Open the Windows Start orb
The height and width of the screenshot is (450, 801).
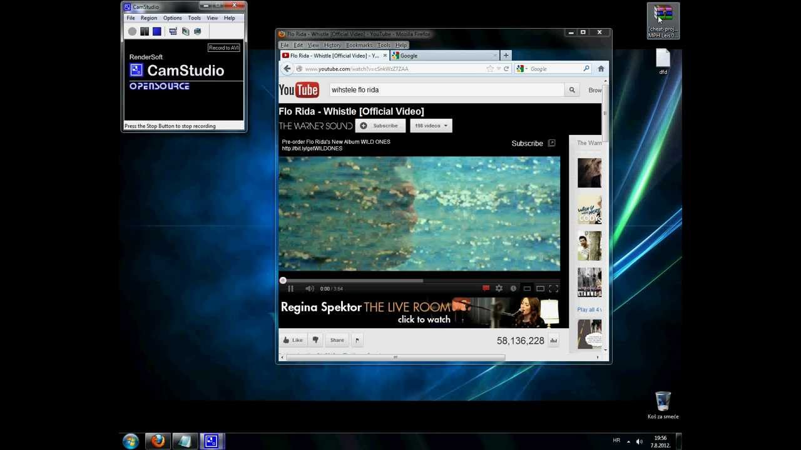(x=130, y=441)
